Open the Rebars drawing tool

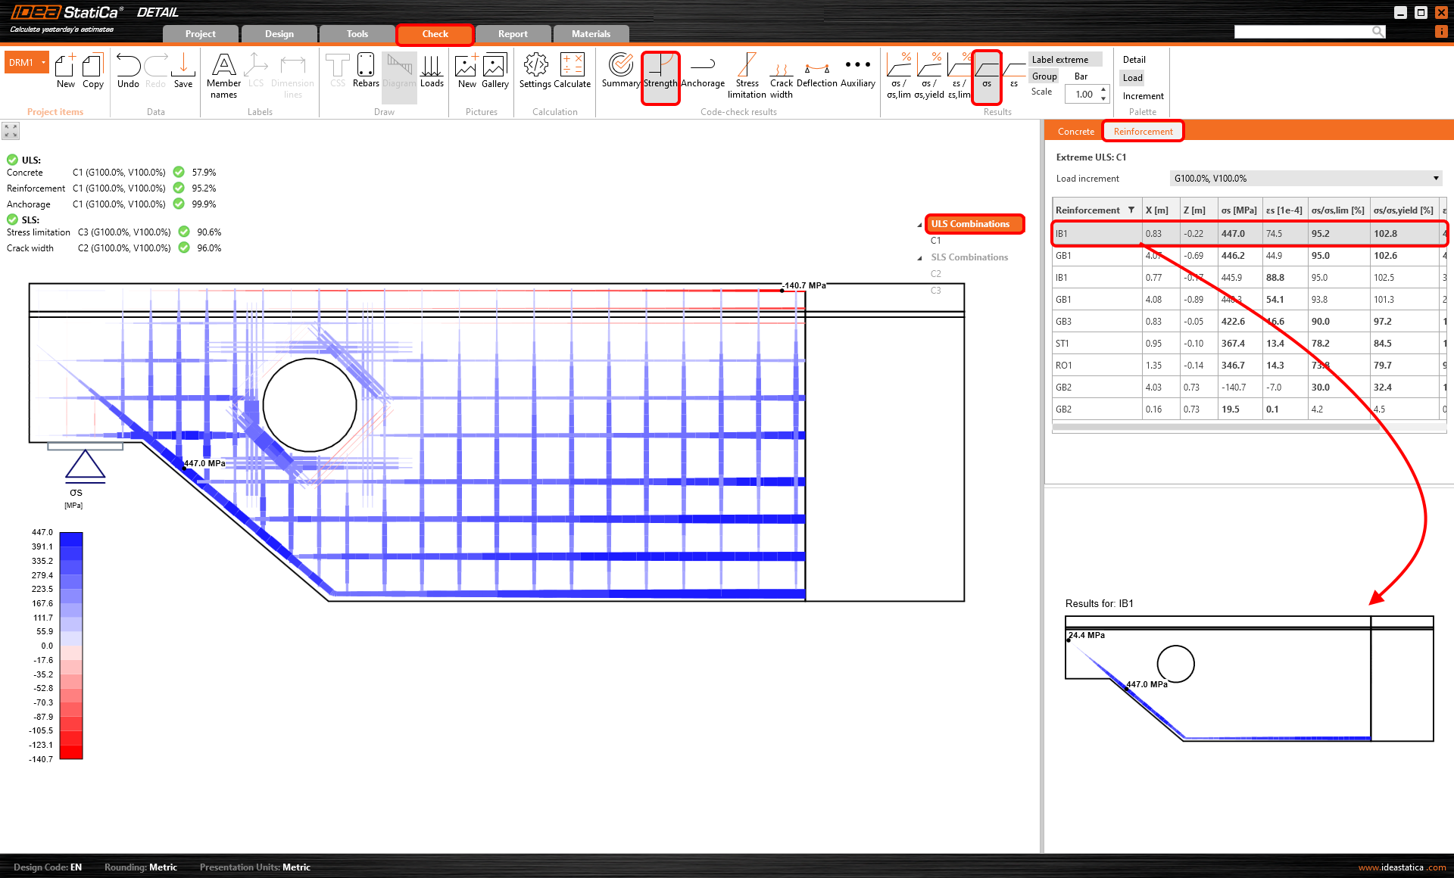pos(365,70)
